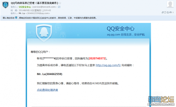Image resolution: width=176 pixels, height=107 pixels.
Task: Click sender name QQ安全中心
Action: point(25,7)
